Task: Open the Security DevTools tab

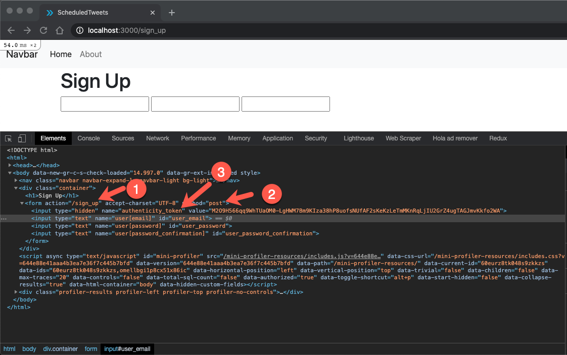Action: coord(316,138)
